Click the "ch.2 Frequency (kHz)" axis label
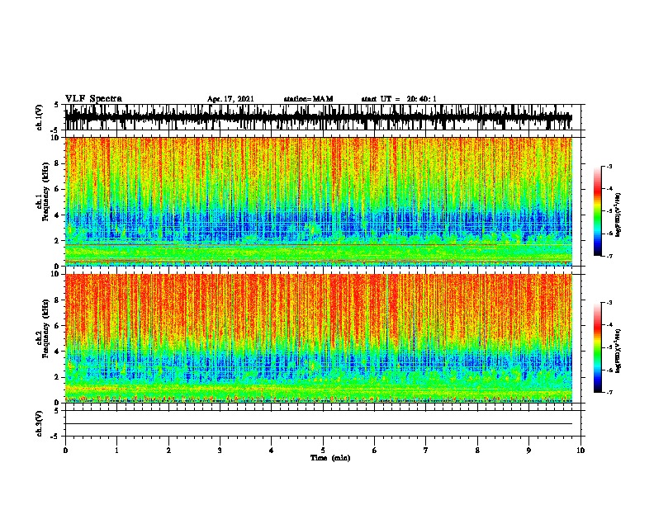654x505 pixels. 43,328
